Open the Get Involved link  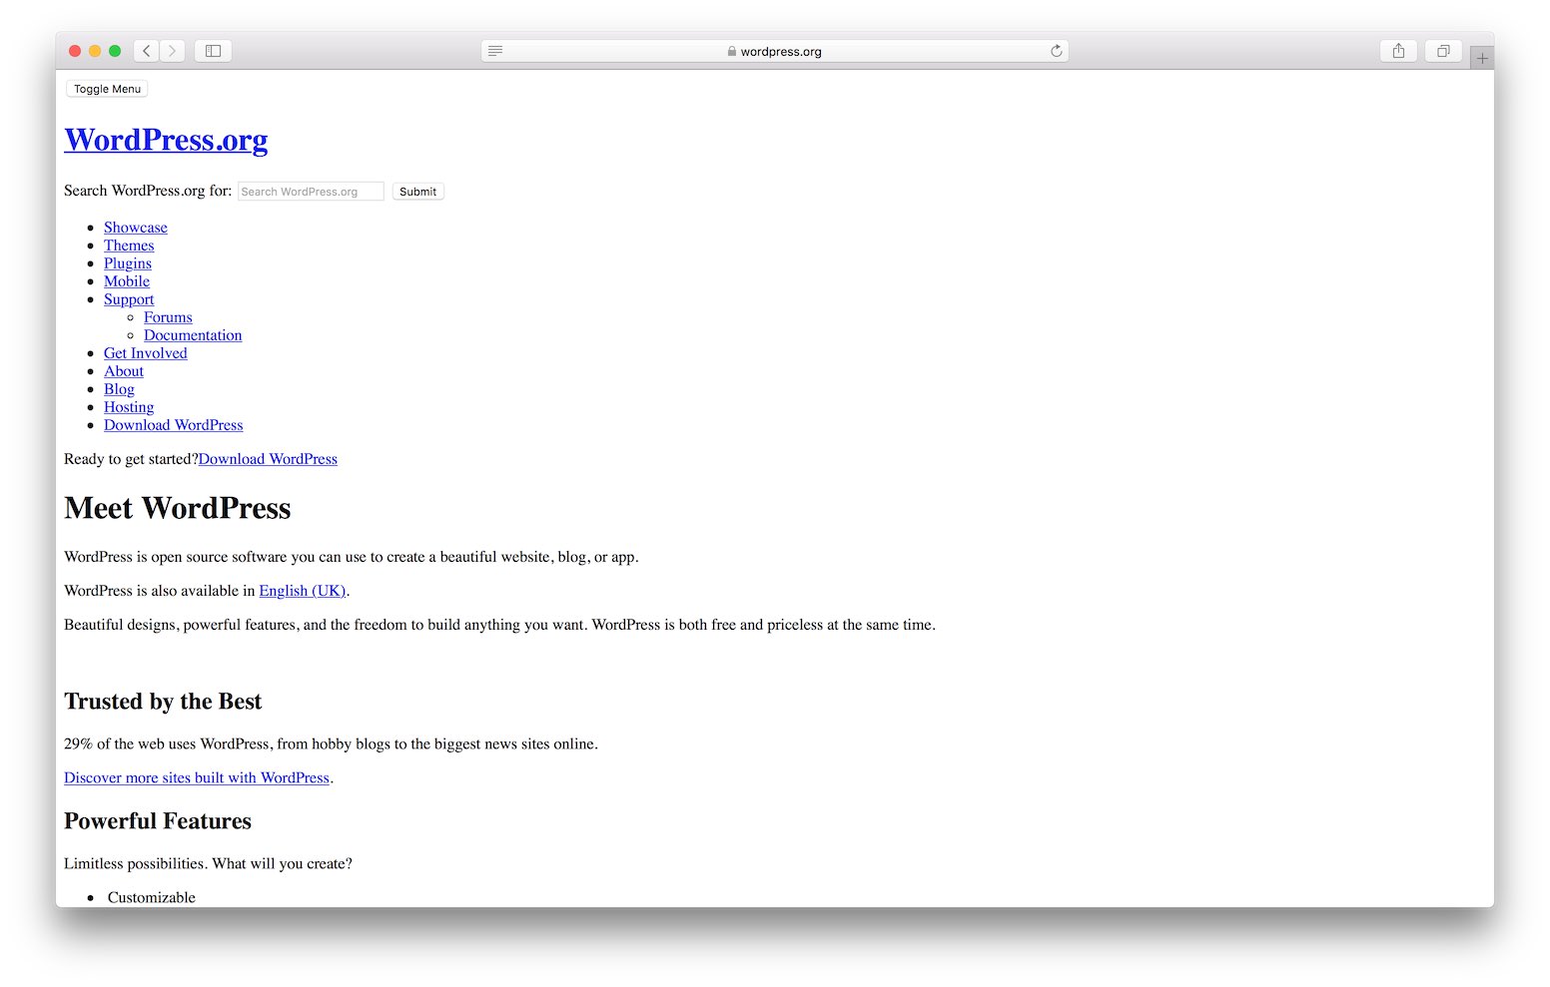(x=146, y=353)
